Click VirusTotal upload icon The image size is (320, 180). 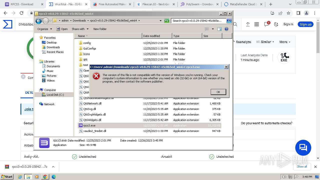[248, 24]
